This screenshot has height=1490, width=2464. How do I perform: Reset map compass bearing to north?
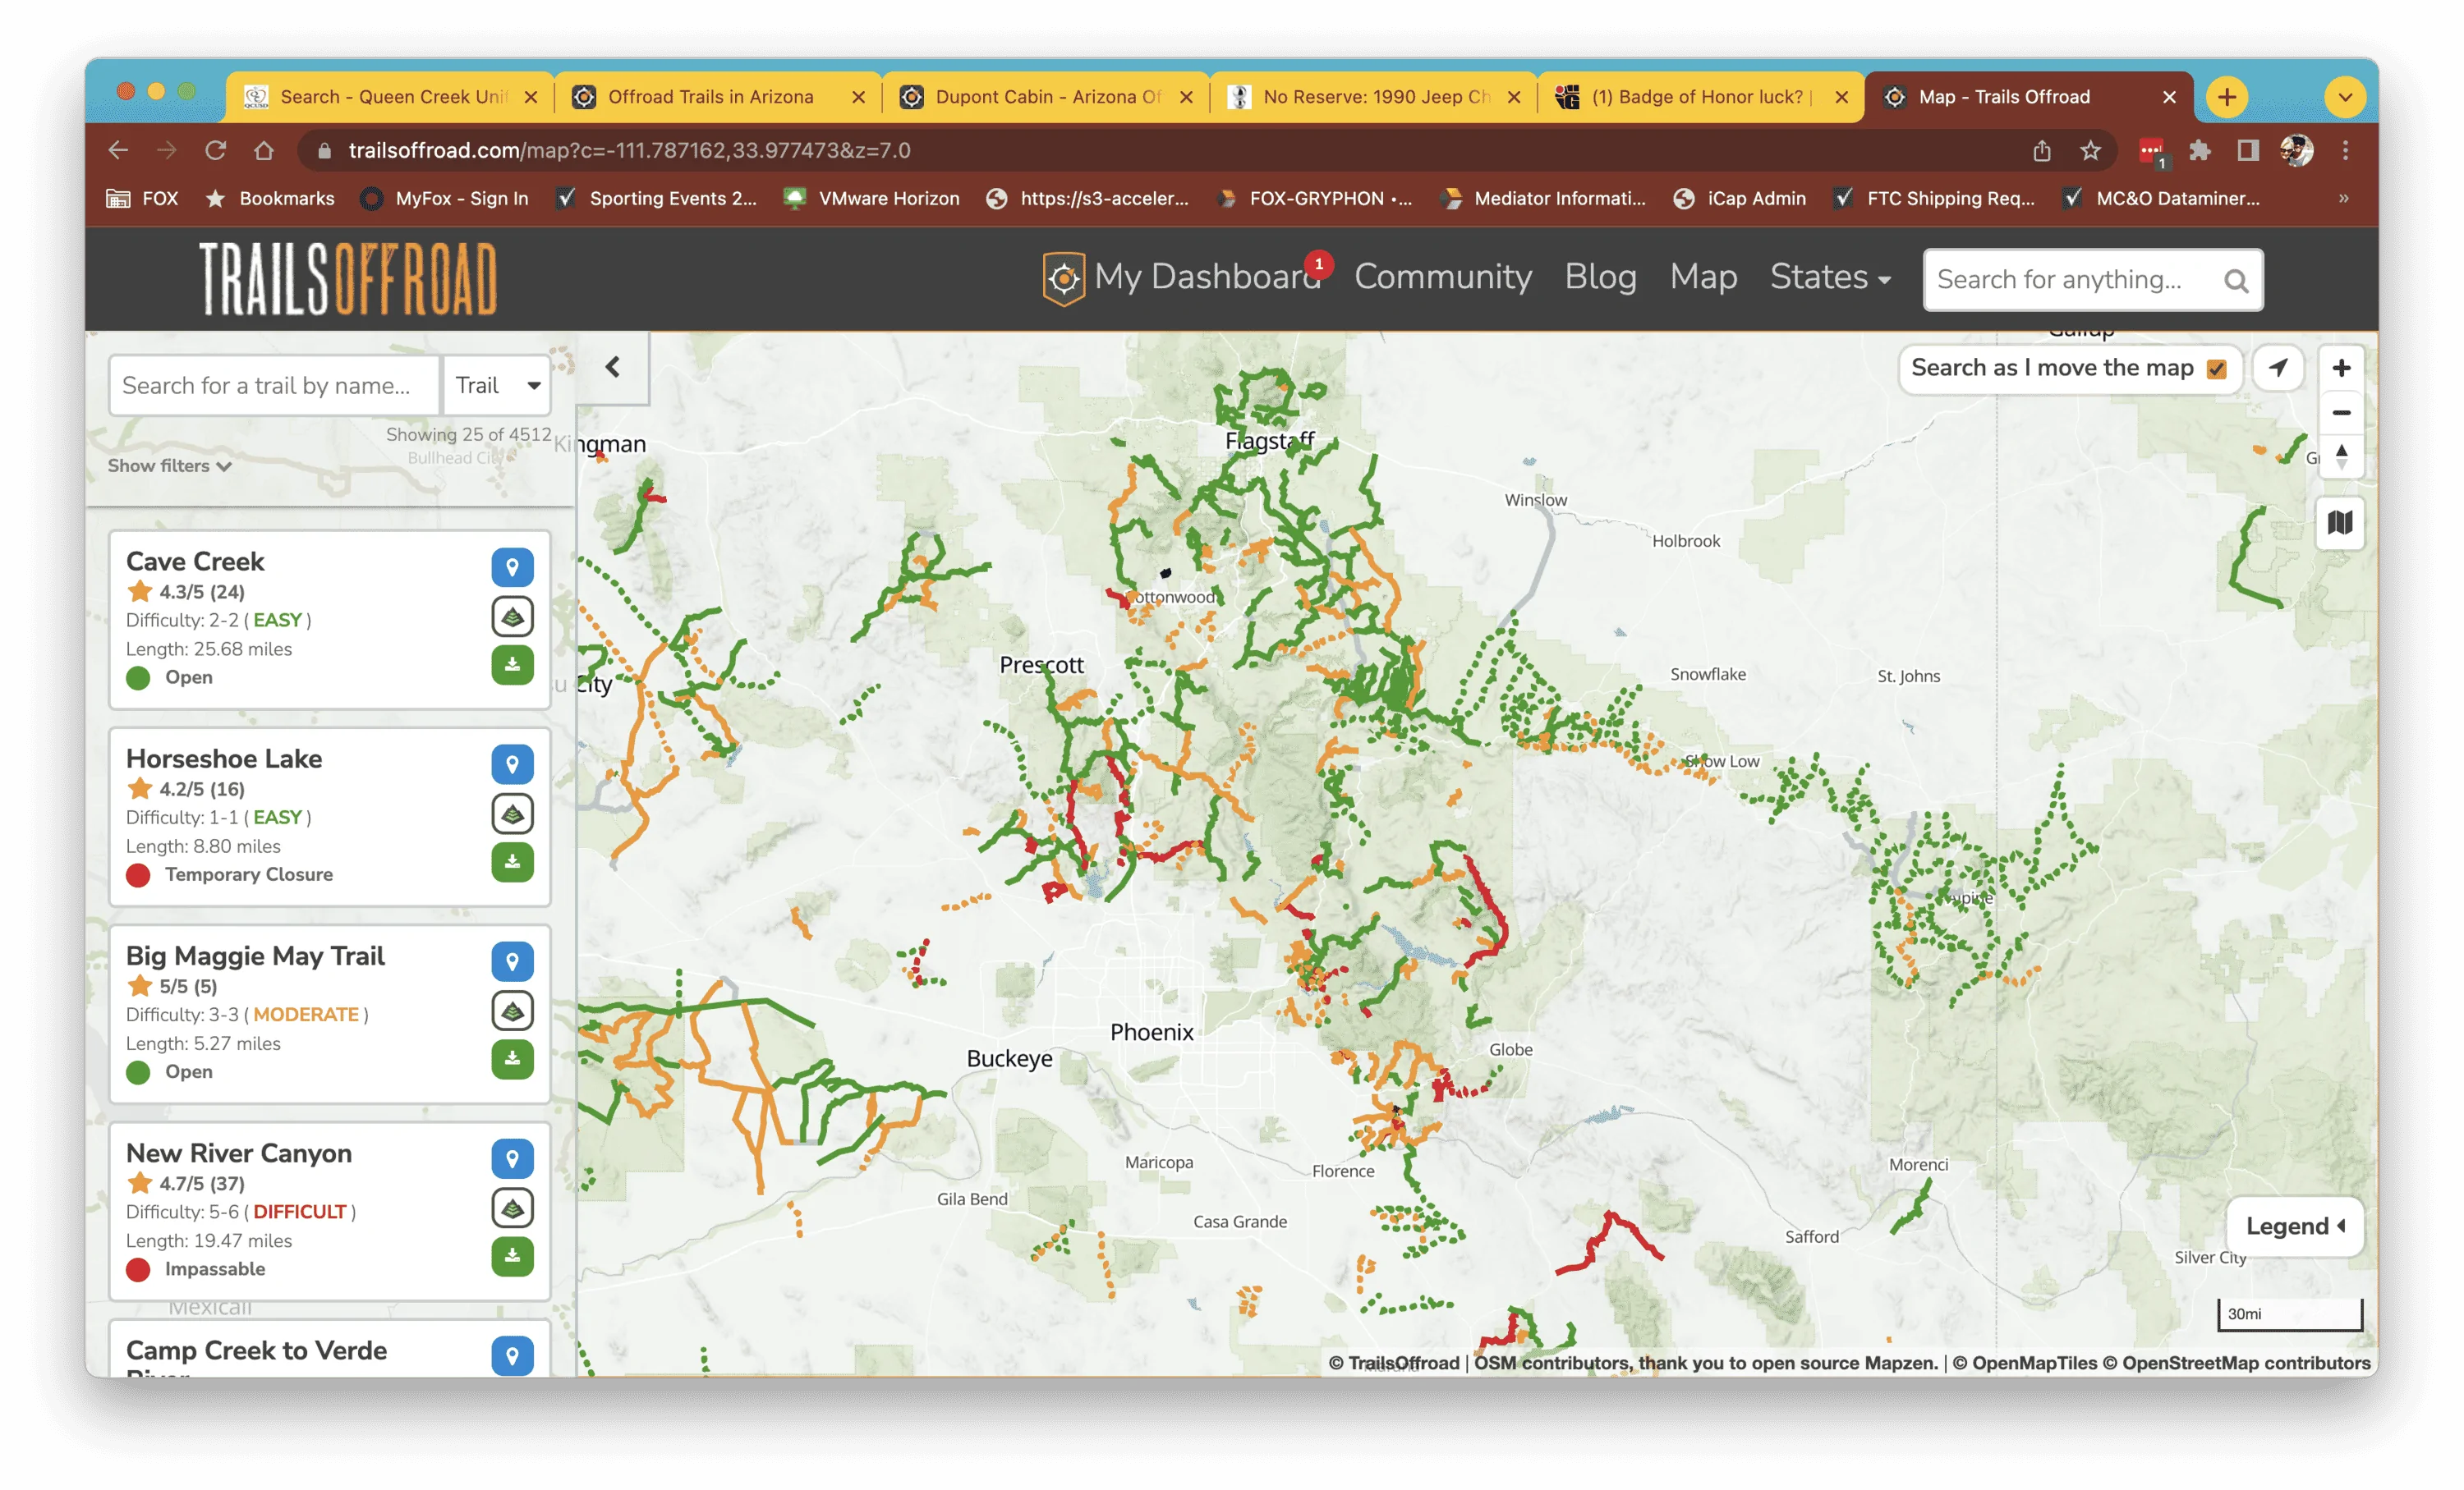coord(2340,456)
